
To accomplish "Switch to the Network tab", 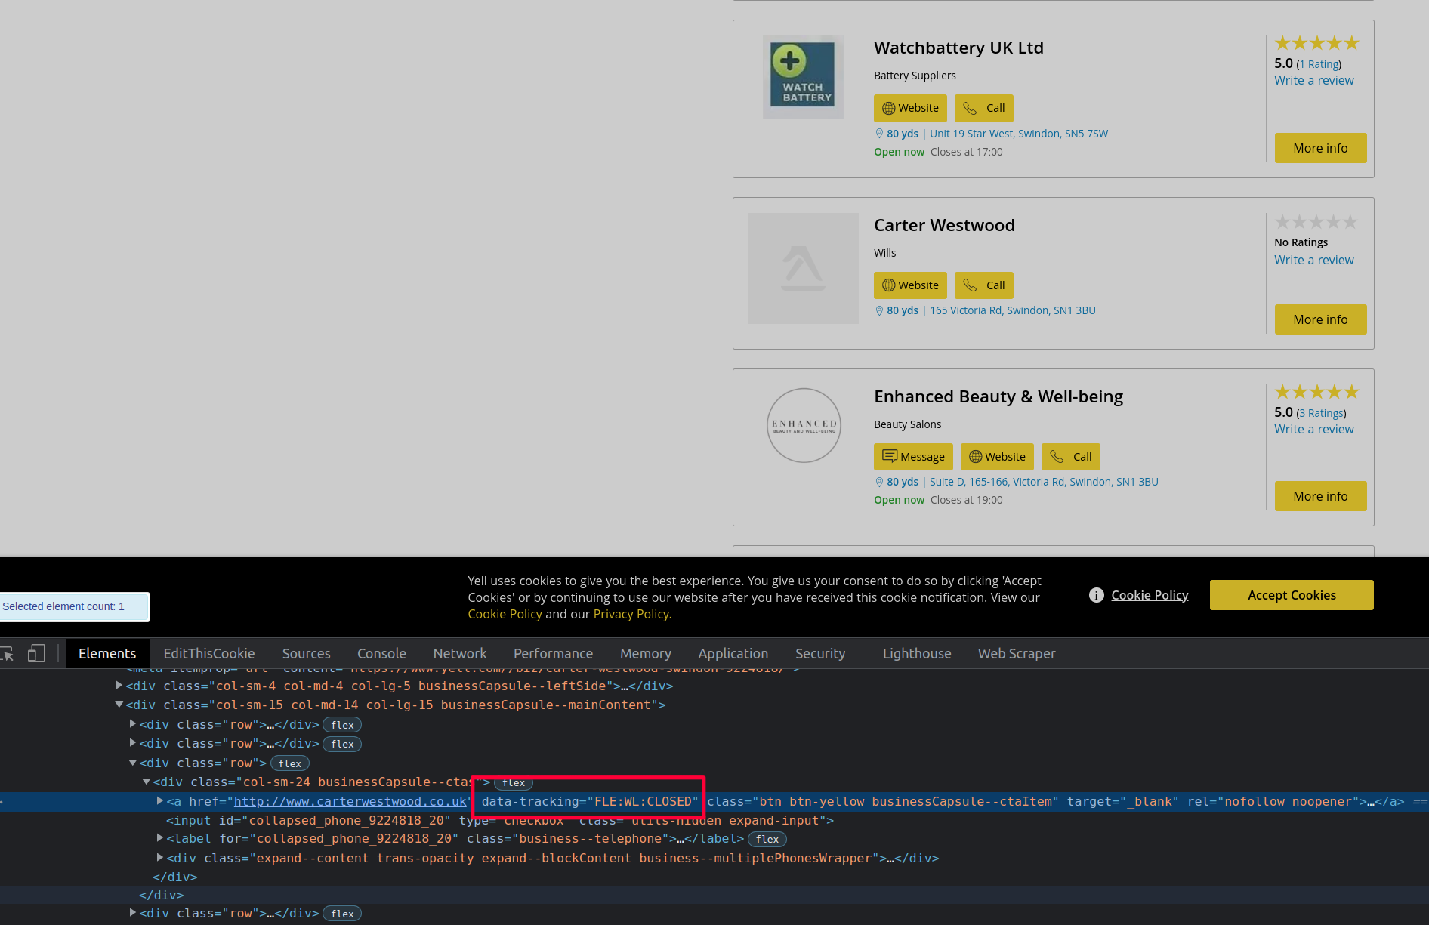I will click(x=459, y=654).
